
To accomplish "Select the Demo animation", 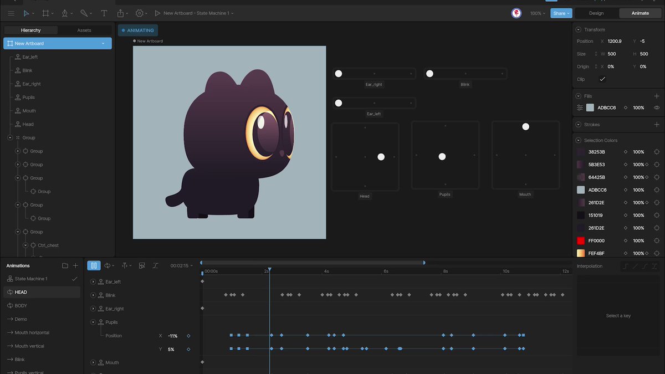I will (x=42, y=319).
